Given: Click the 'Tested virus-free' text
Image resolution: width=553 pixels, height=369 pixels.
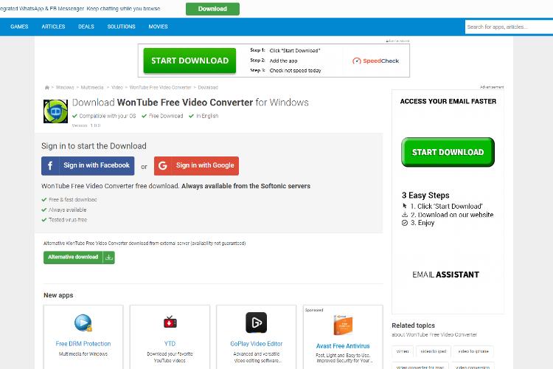Looking at the screenshot, I should pyautogui.click(x=68, y=220).
